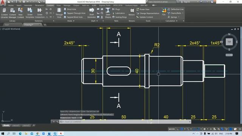Insert a Through Hole
The height and width of the screenshot is (136, 242).
59,13
